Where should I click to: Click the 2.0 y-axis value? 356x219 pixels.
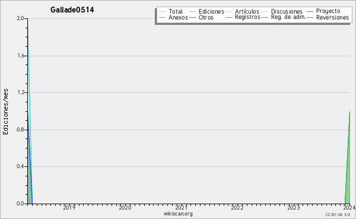(x=20, y=18)
